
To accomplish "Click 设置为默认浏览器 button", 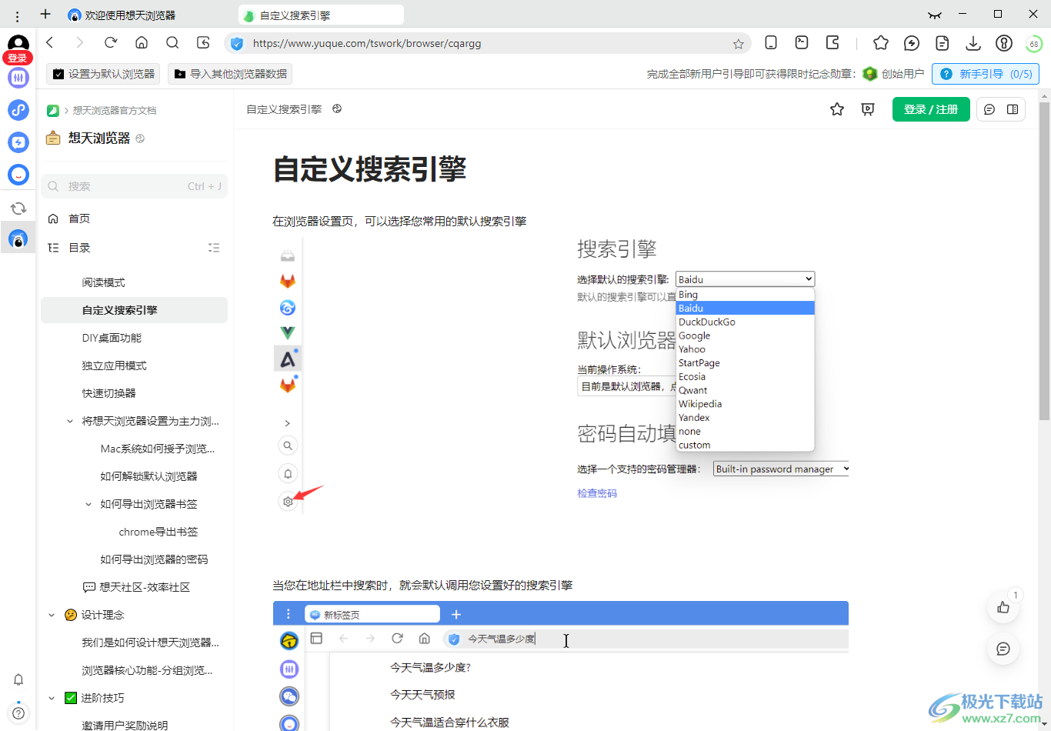I will tap(103, 74).
